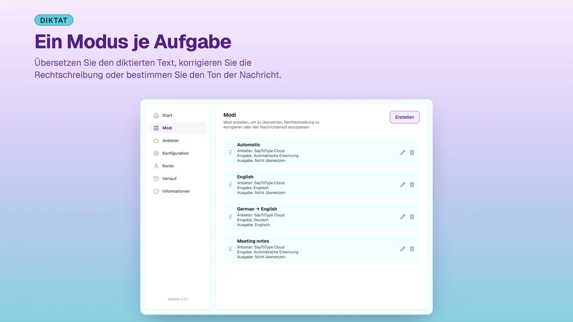
Task: Click 'Anbieter: SayToType Cloud' in Meeting notes card
Action: point(261,247)
